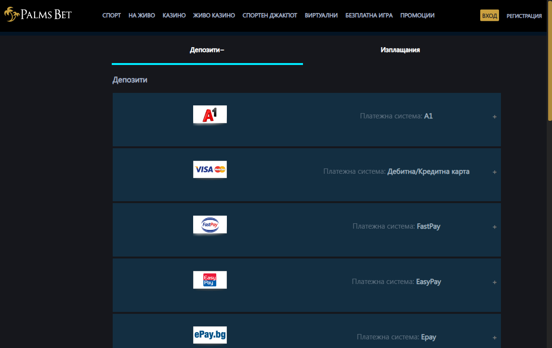Click text Платежна система: FastPay
Viewport: 552px width, 348px height.
(x=396, y=226)
